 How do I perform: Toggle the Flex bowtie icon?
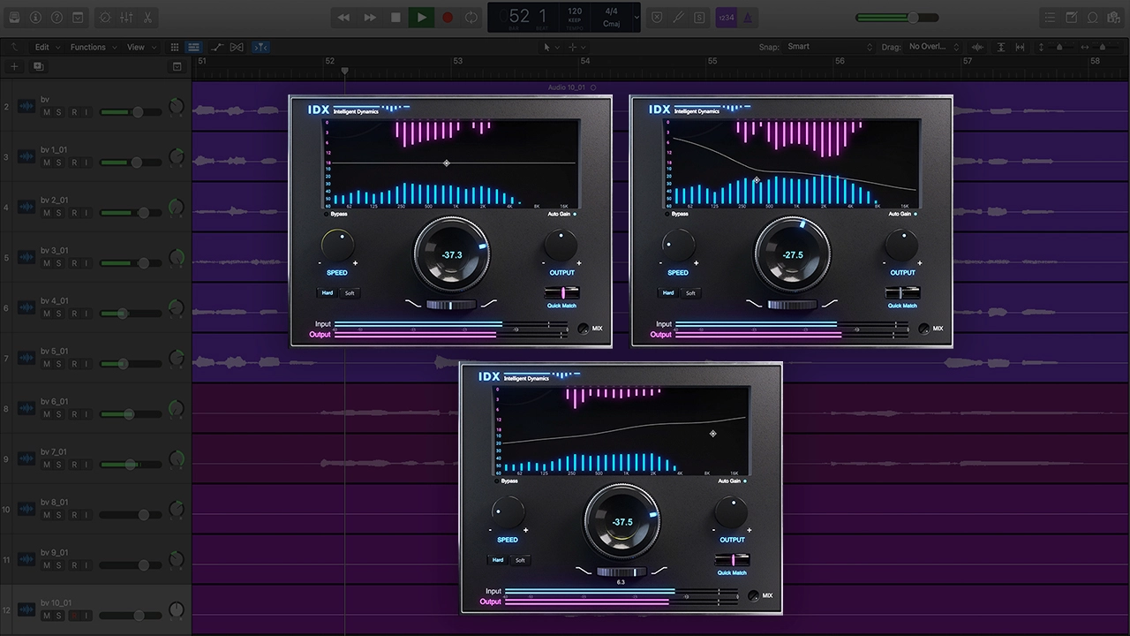point(237,47)
